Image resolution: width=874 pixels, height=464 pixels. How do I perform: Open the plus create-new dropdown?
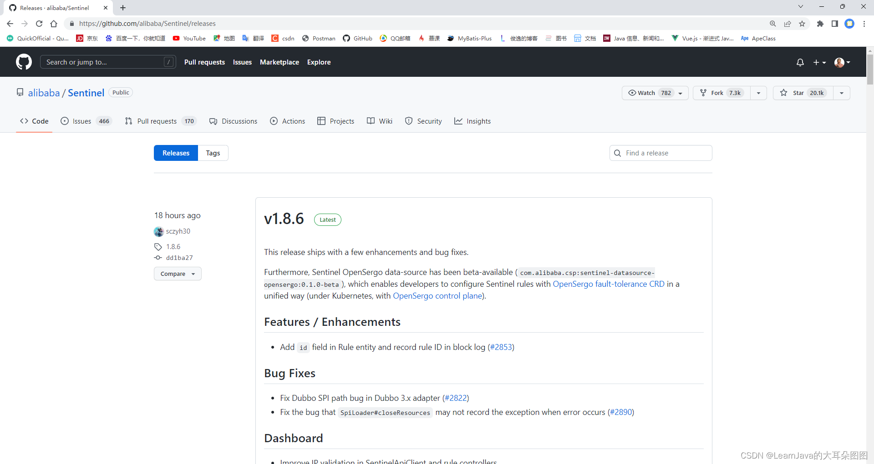click(x=819, y=62)
